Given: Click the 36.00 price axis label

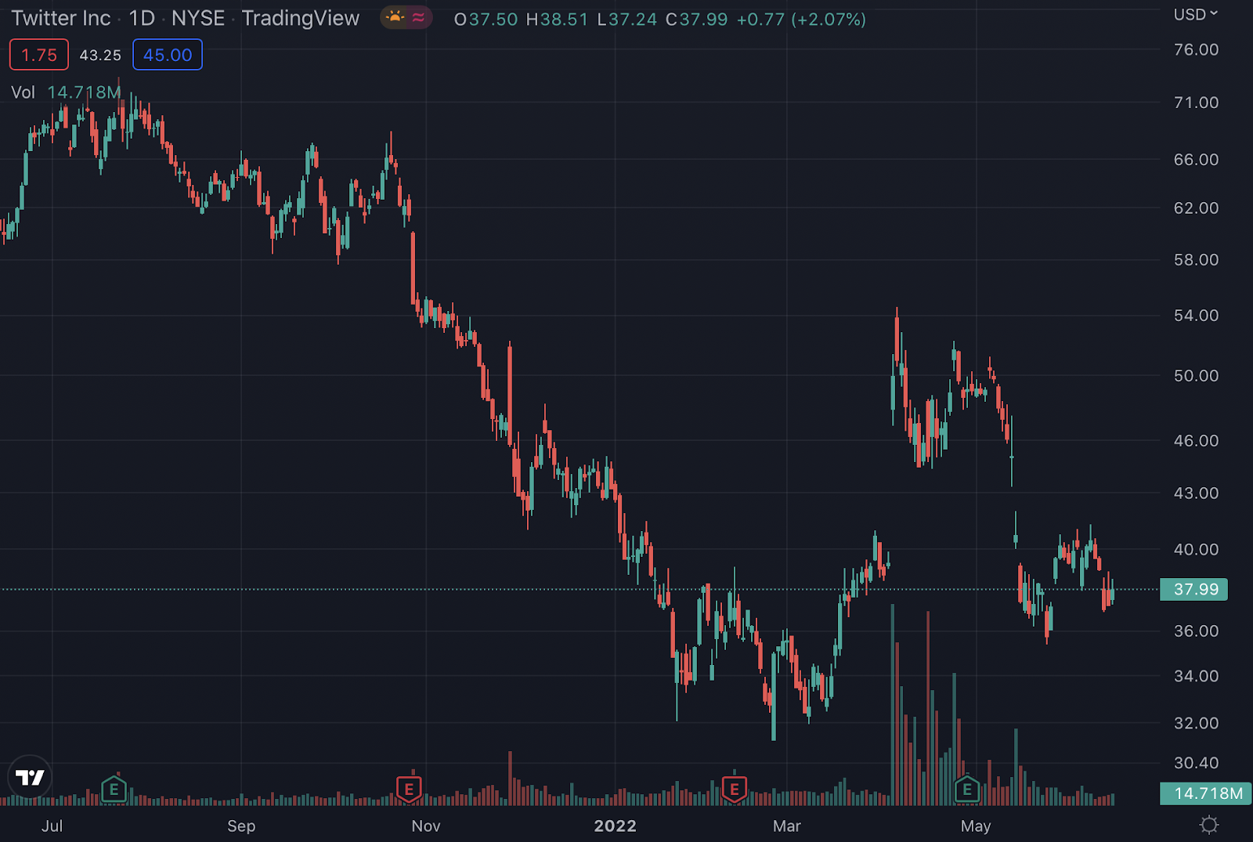Looking at the screenshot, I should [1196, 631].
